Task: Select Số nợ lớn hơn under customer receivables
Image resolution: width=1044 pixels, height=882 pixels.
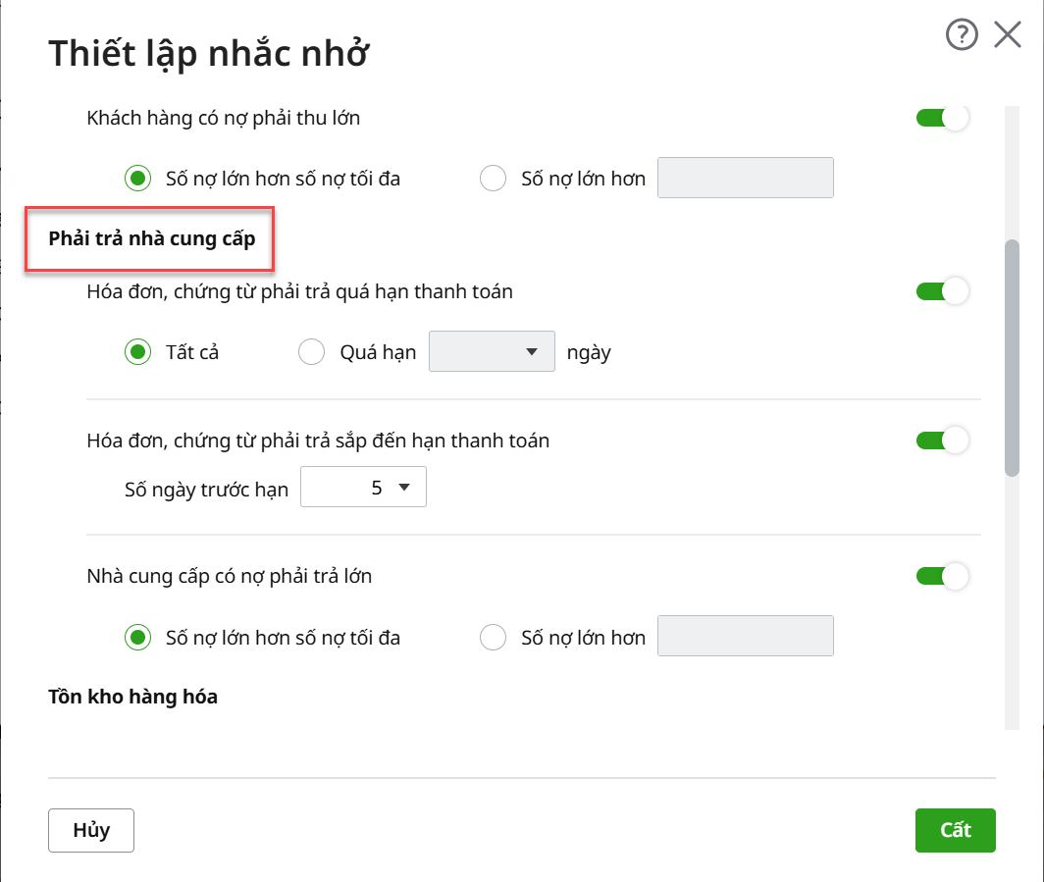Action: pos(494,179)
